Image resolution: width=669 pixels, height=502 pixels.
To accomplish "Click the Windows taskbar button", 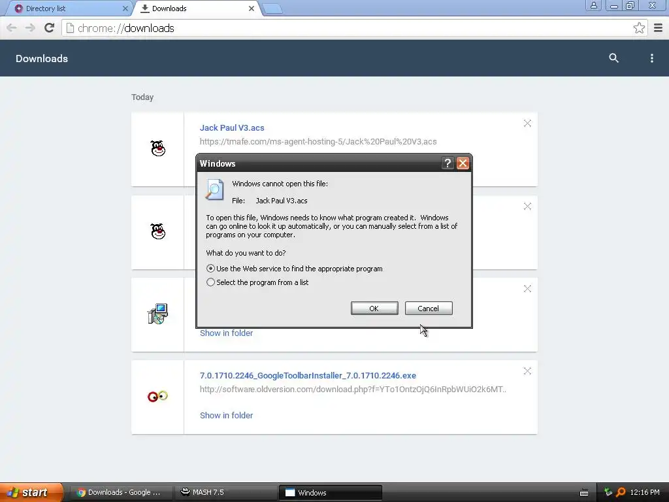I will point(330,493).
